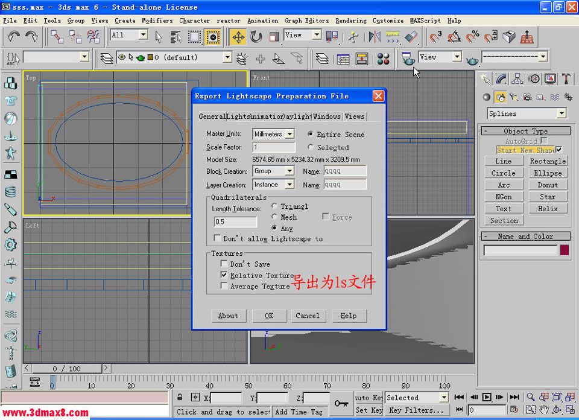The height and width of the screenshot is (420, 579).
Task: Open Select by Name list icon
Action: (177, 37)
